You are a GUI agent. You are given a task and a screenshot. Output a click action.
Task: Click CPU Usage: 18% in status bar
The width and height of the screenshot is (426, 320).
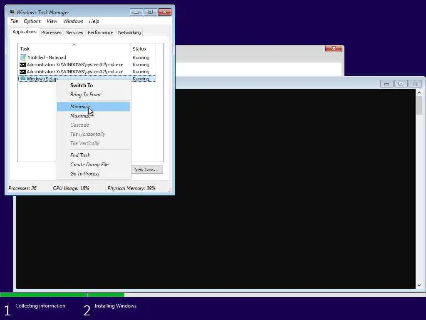point(71,188)
